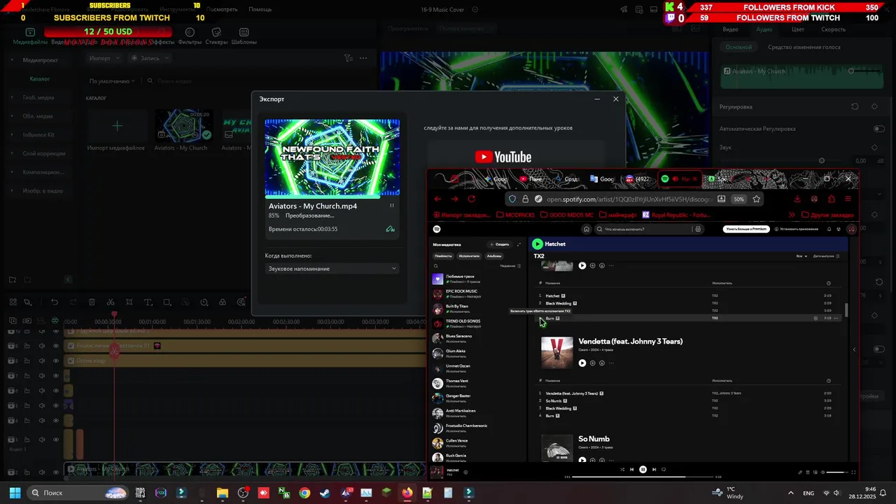Open the 'Фильтры' tab in Filmora
Viewport: 896px width, 504px height.
click(190, 36)
